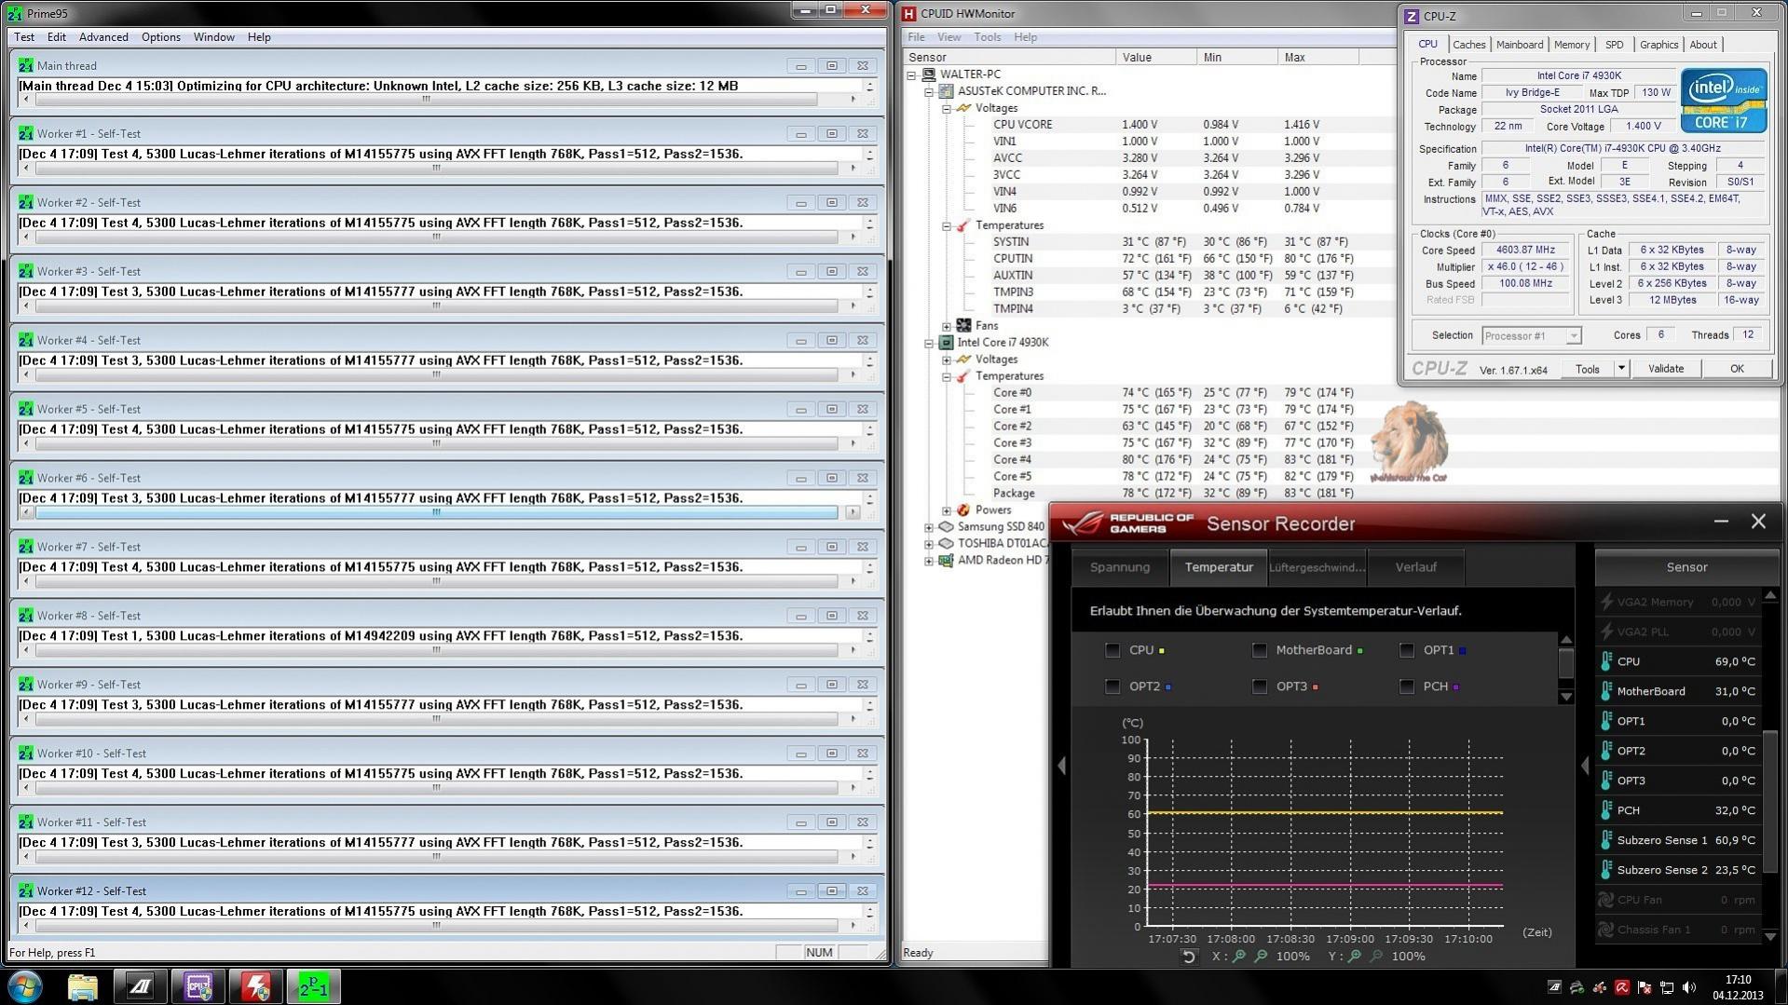Screen dimensions: 1788x1005
Task: Collapse the Intel Core i7 4930K node
Action: tap(929, 343)
